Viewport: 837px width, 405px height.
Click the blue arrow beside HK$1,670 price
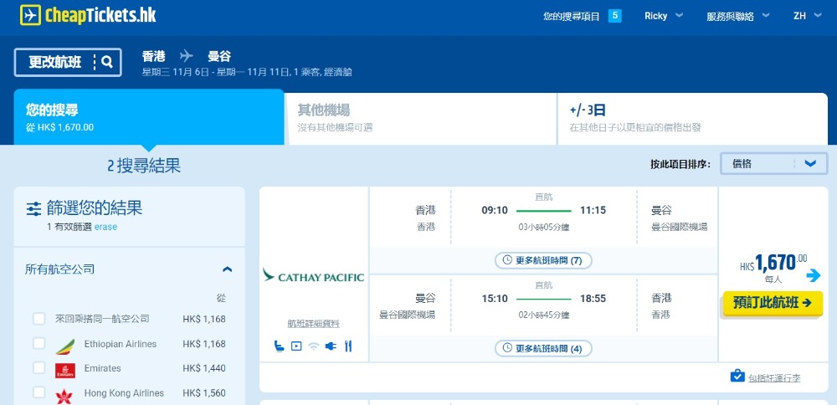(x=814, y=274)
